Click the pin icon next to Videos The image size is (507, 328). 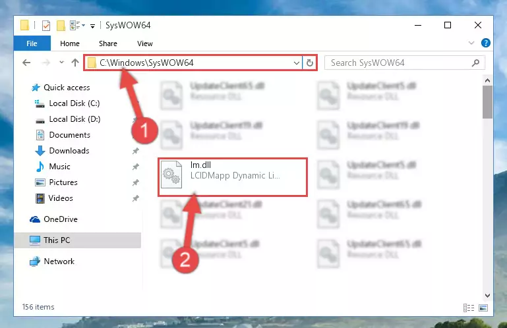coord(135,198)
